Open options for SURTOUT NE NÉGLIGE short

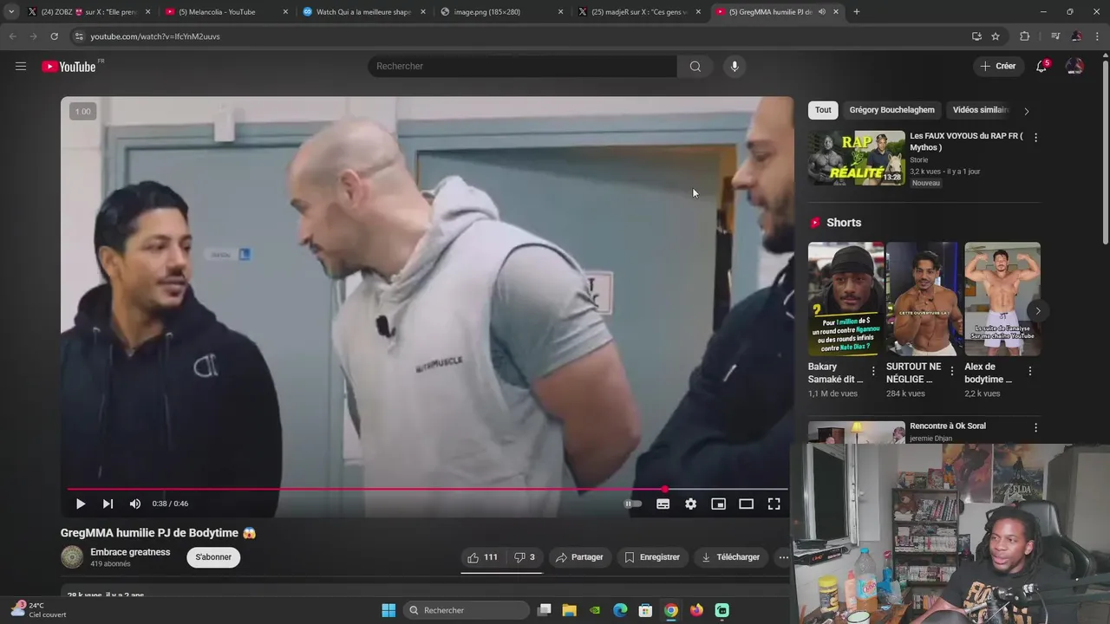point(952,371)
